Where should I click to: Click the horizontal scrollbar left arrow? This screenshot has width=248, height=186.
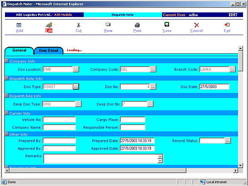[7, 170]
